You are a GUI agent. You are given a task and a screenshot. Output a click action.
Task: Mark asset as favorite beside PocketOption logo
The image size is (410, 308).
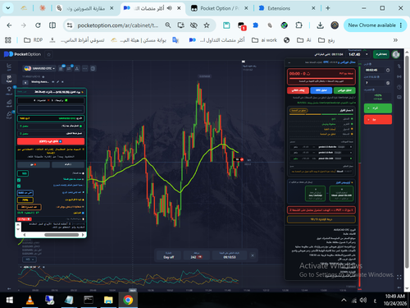pyautogui.click(x=49, y=54)
